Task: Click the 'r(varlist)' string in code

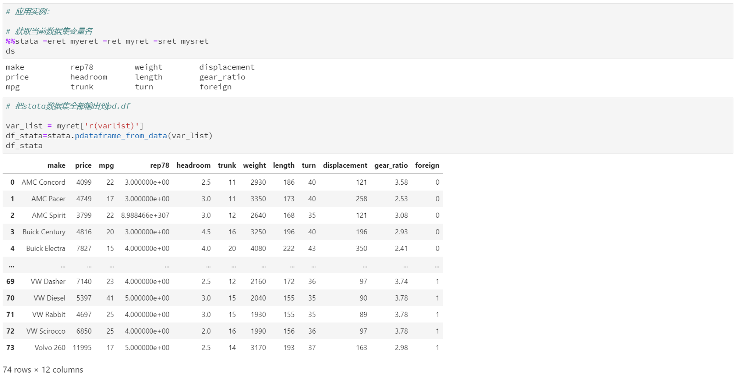Action: [112, 126]
